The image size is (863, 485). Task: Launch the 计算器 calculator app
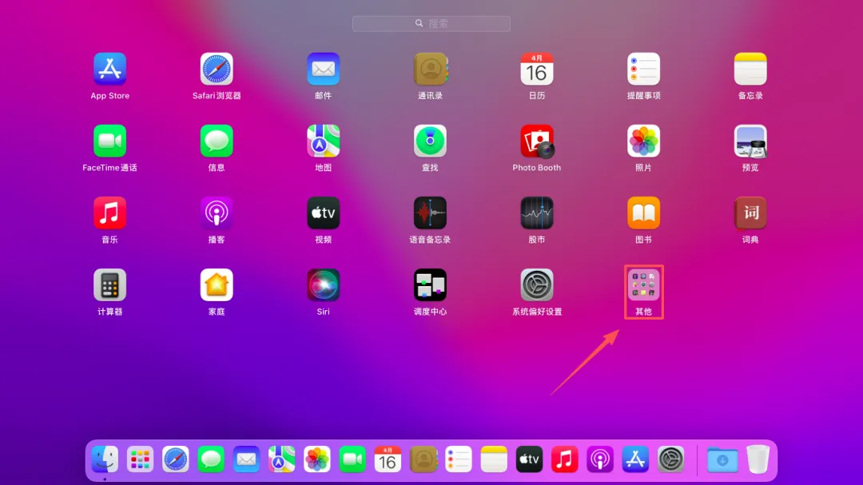tap(109, 286)
